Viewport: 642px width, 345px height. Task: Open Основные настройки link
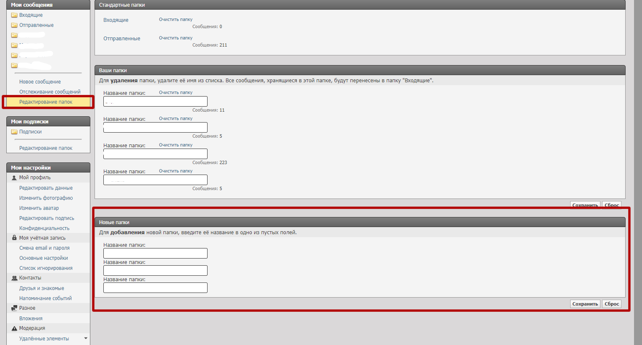[43, 258]
